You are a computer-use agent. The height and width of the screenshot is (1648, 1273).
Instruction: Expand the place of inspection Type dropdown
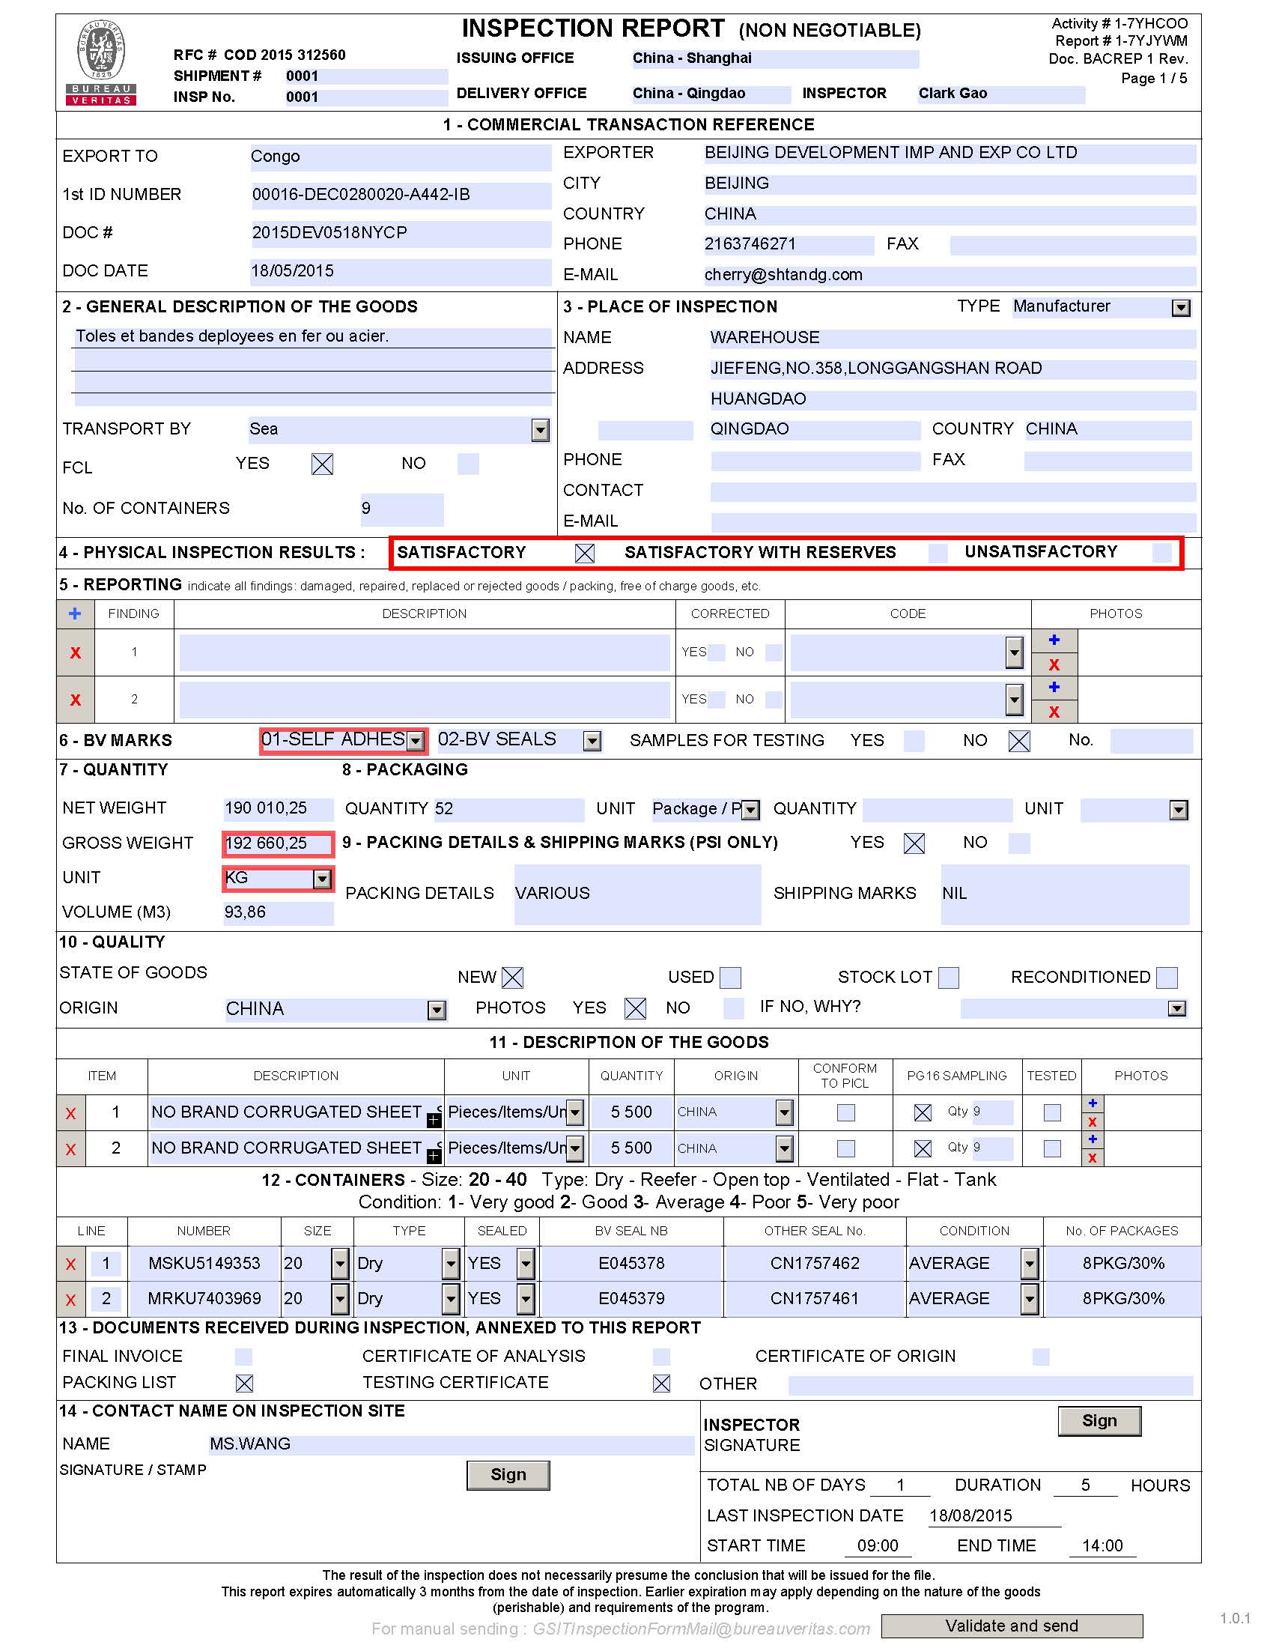(1180, 307)
